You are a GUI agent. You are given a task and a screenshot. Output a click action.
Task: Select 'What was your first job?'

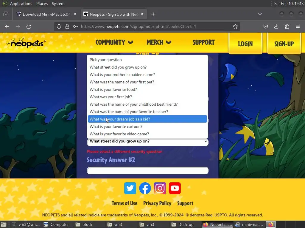[x=147, y=97]
